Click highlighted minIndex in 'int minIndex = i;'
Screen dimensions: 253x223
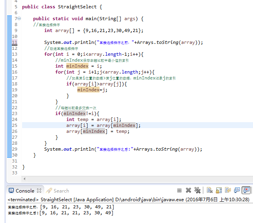coord(77,66)
